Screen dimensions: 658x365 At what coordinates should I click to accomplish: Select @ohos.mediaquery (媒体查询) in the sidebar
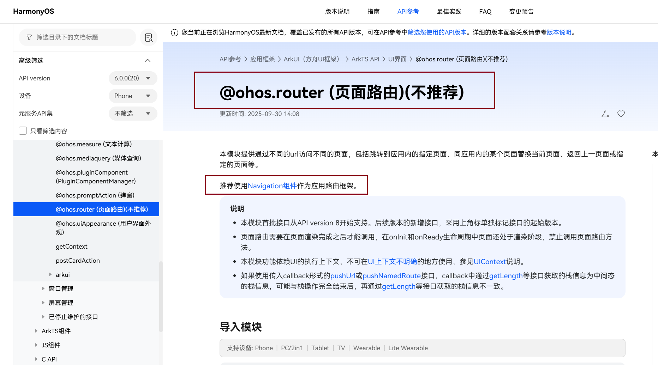point(98,158)
